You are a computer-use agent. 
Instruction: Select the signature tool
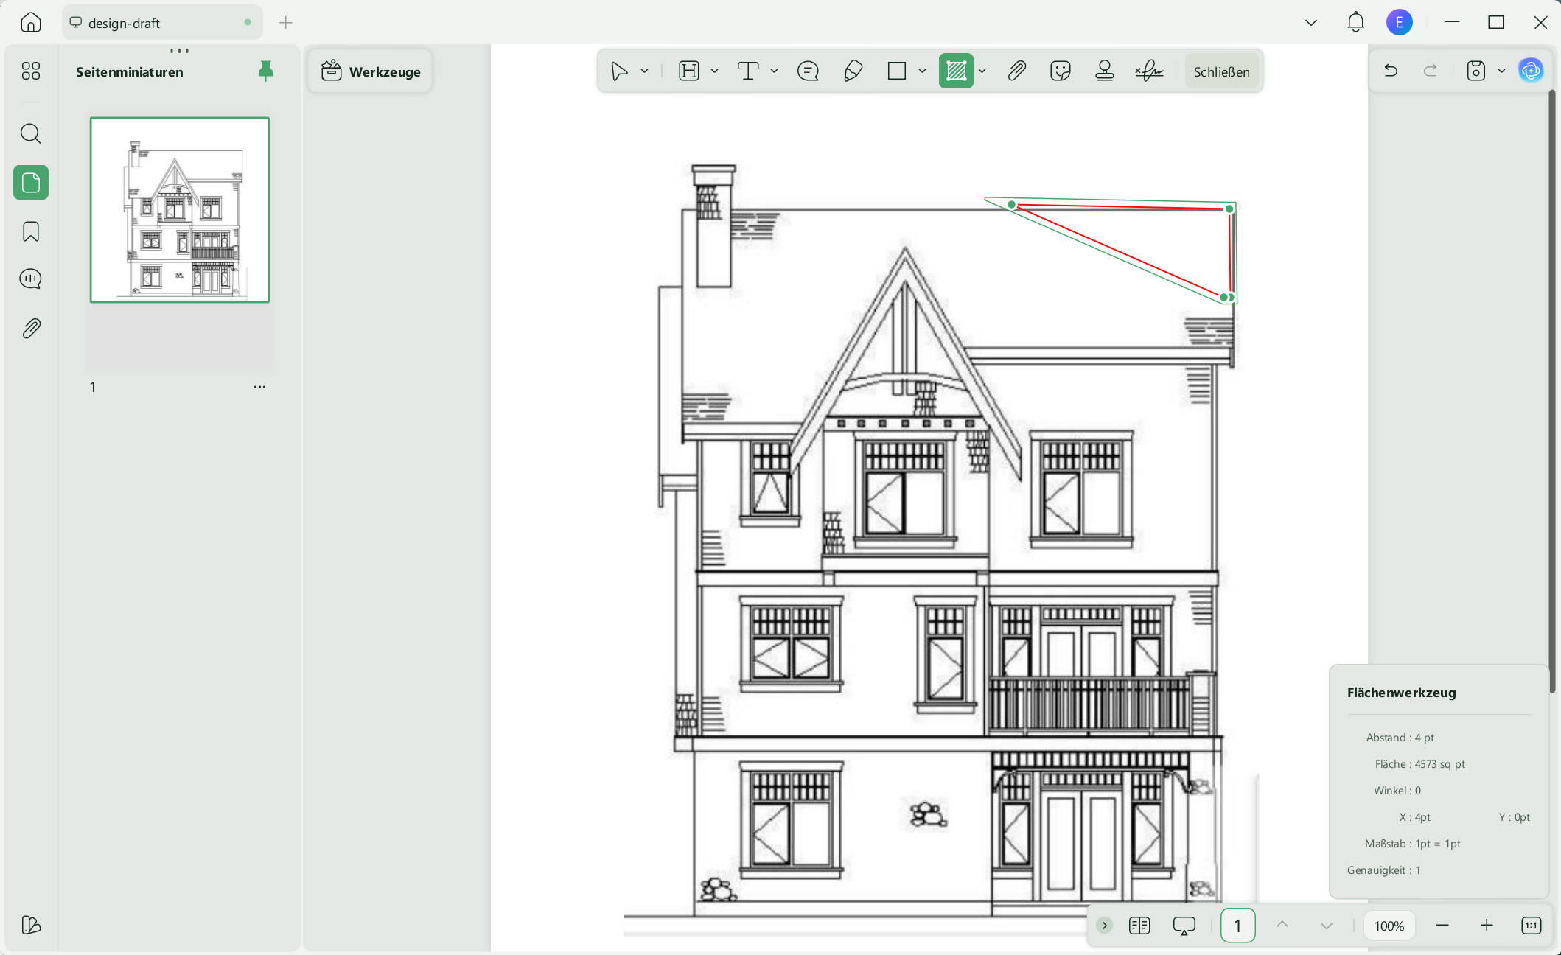(1148, 71)
